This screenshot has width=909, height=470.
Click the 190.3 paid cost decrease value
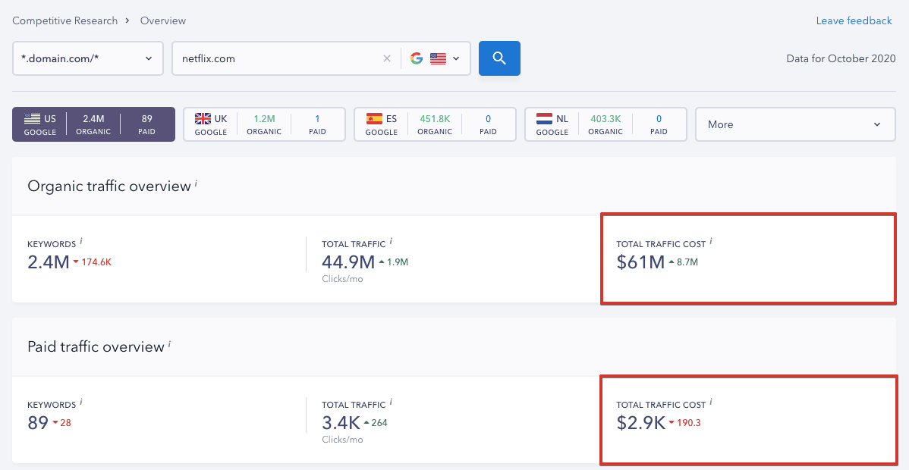[x=689, y=422]
